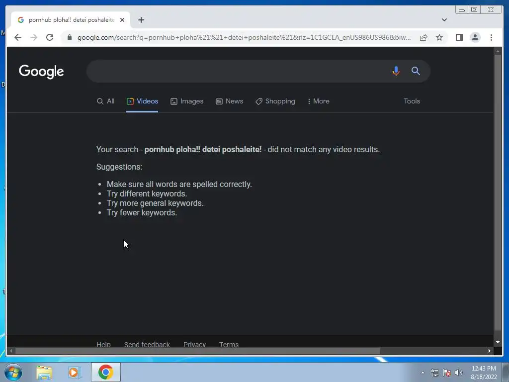
Task: Share this page using the share icon
Action: tap(424, 37)
